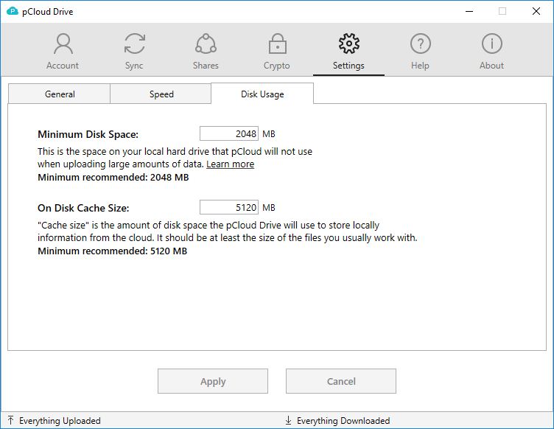554x429 pixels.
Task: Open the Account section icon
Action: [x=63, y=43]
